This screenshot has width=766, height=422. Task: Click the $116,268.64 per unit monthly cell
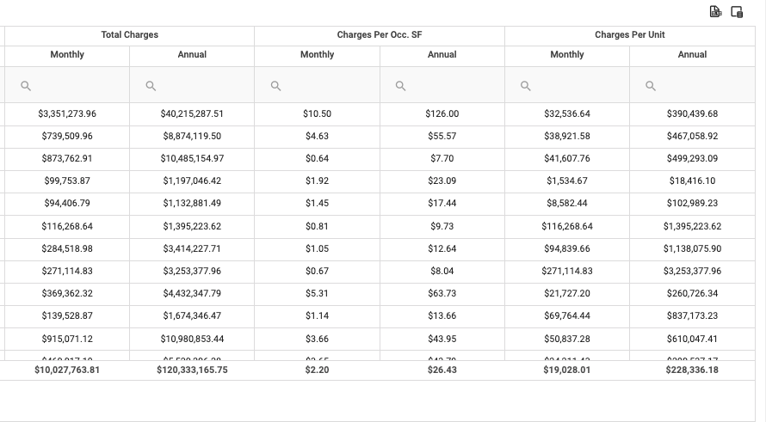pos(567,226)
